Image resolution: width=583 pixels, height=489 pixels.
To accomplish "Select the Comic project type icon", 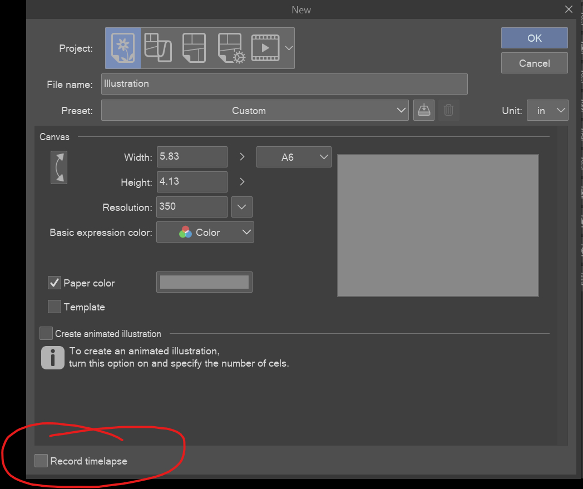I will (194, 48).
